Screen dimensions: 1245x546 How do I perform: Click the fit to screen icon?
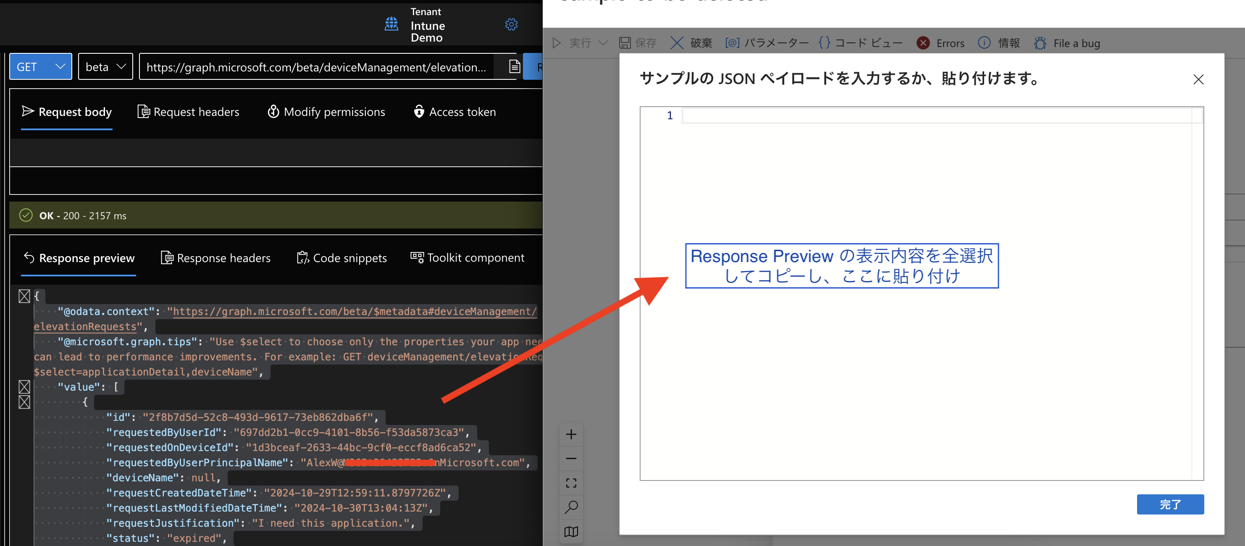(571, 483)
